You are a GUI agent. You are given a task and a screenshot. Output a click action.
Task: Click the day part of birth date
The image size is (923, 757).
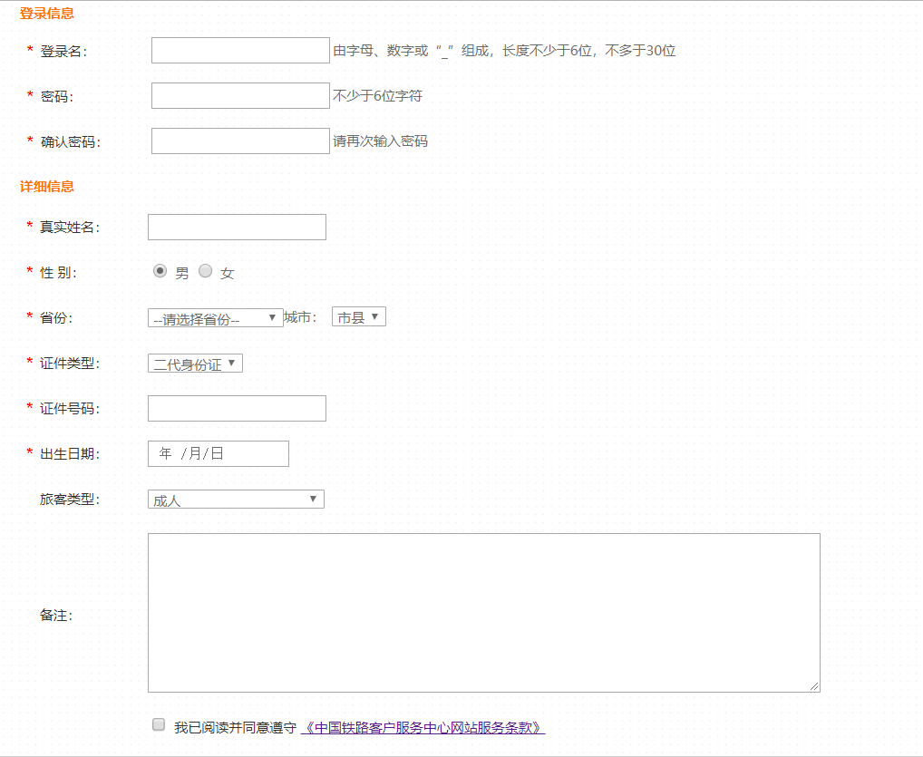[217, 454]
